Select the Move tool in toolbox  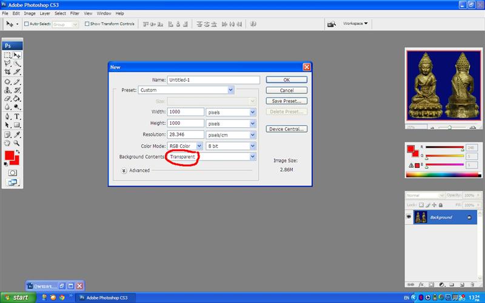tap(17, 55)
